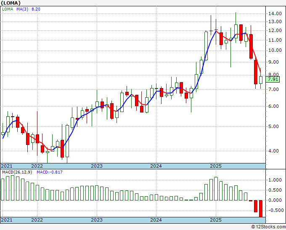The image size is (286, 230).
Task: Click the MA(3) value 8.20
Action: pyautogui.click(x=36, y=9)
